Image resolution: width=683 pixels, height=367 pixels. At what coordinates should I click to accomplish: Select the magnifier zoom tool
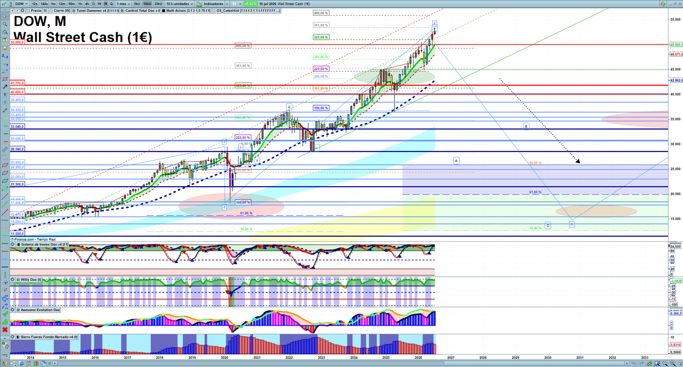[x=5, y=24]
